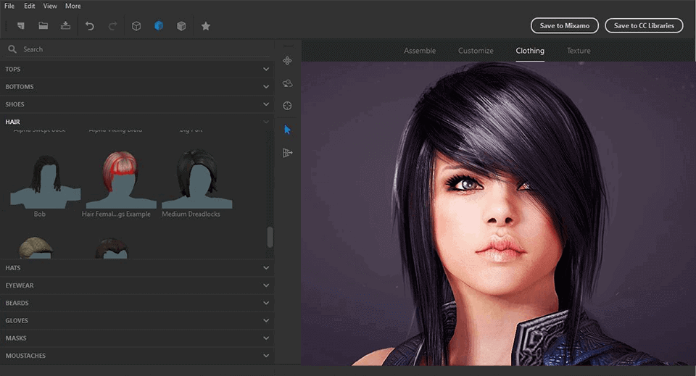Click the crosshair focus target icon
Viewport: 696px width, 376px height.
click(x=287, y=106)
